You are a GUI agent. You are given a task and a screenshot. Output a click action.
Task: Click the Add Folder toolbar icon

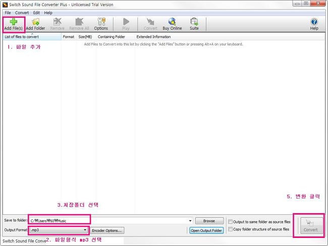tap(35, 24)
